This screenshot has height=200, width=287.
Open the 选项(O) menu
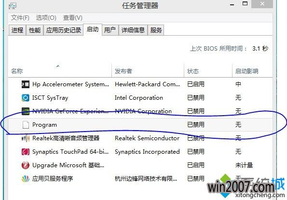coord(46,18)
